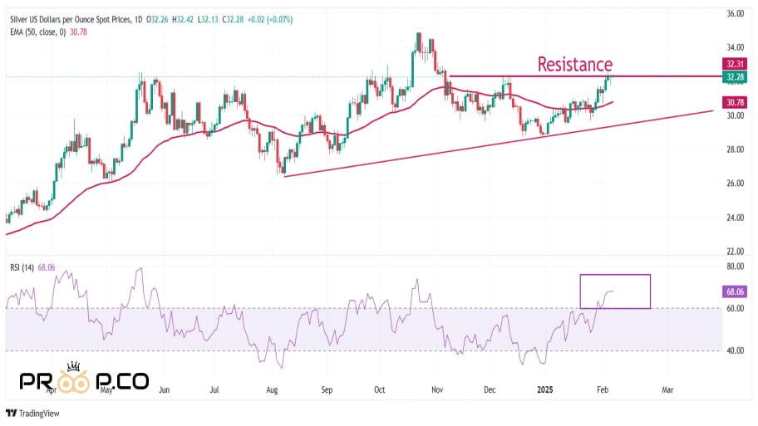Click the Jul label on time axis
This screenshot has height=426, width=758.
[214, 389]
